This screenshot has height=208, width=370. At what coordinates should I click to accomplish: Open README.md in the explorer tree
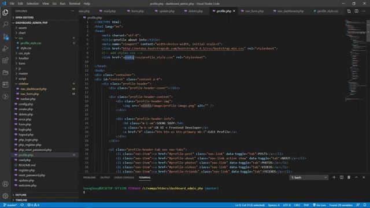point(27,165)
